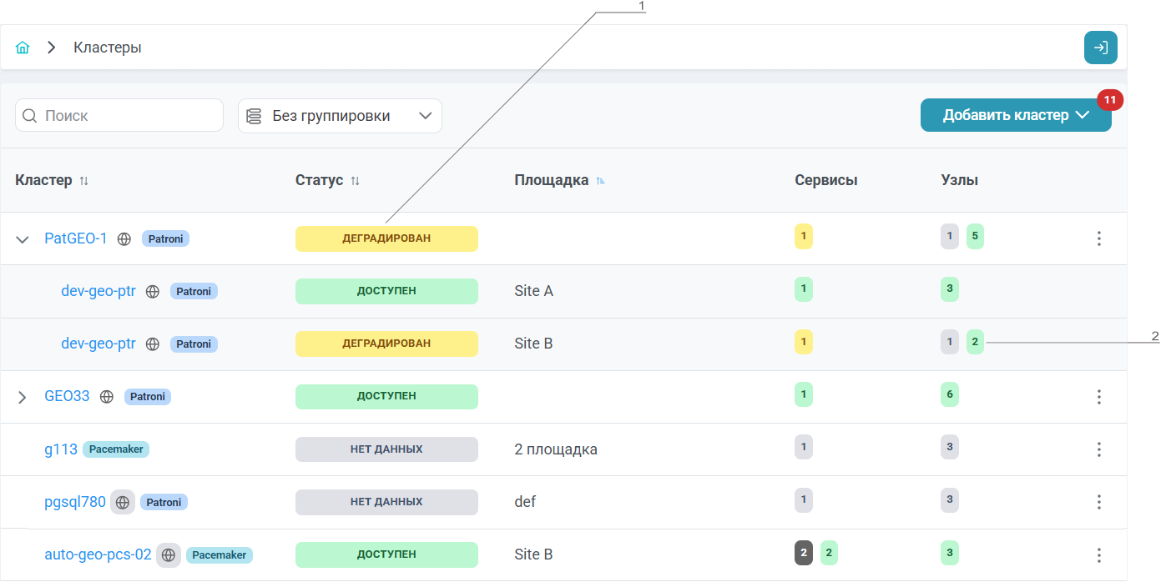Open the GEO33 cluster link

[x=67, y=396]
